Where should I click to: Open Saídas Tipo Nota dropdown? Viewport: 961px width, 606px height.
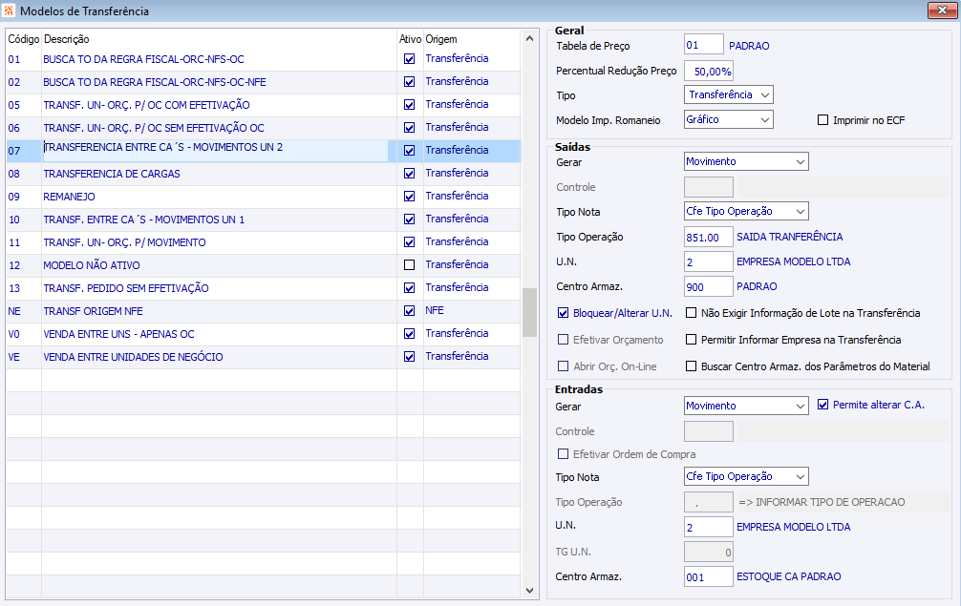click(746, 211)
